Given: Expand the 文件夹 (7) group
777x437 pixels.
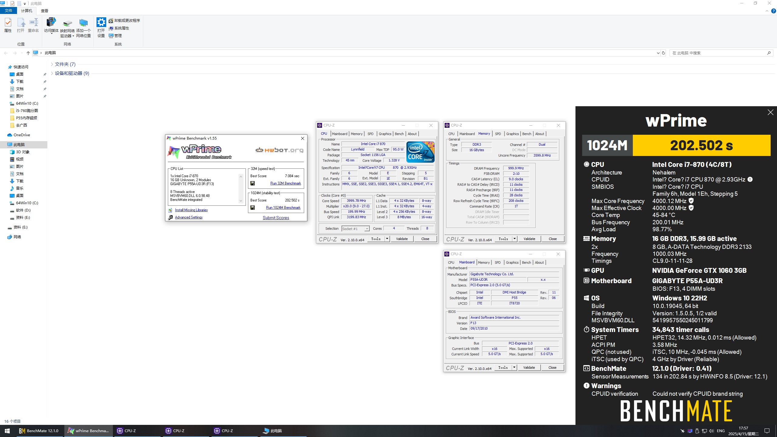Looking at the screenshot, I should tap(52, 64).
